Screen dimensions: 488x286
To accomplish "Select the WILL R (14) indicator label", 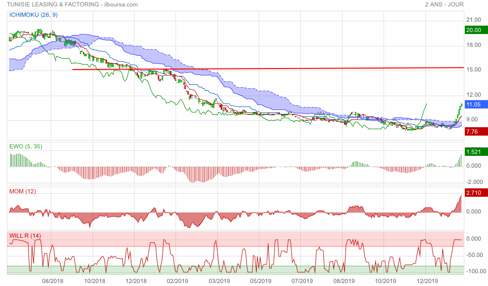I will pos(25,236).
